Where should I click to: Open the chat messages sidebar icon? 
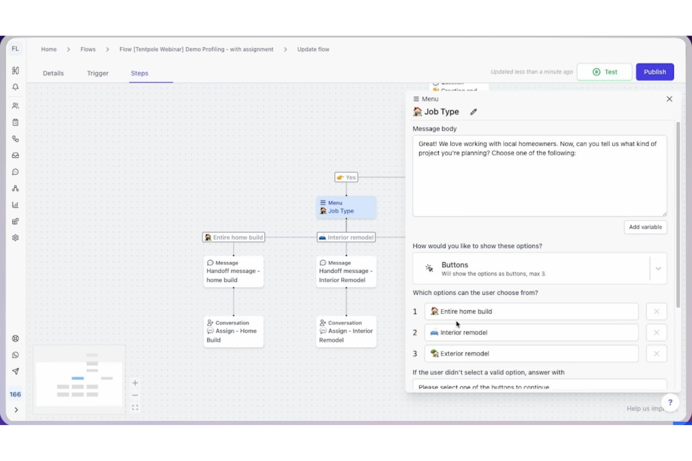[x=15, y=171]
